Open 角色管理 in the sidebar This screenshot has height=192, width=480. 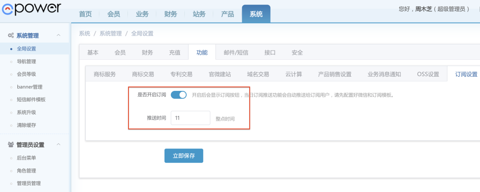pyautogui.click(x=26, y=171)
